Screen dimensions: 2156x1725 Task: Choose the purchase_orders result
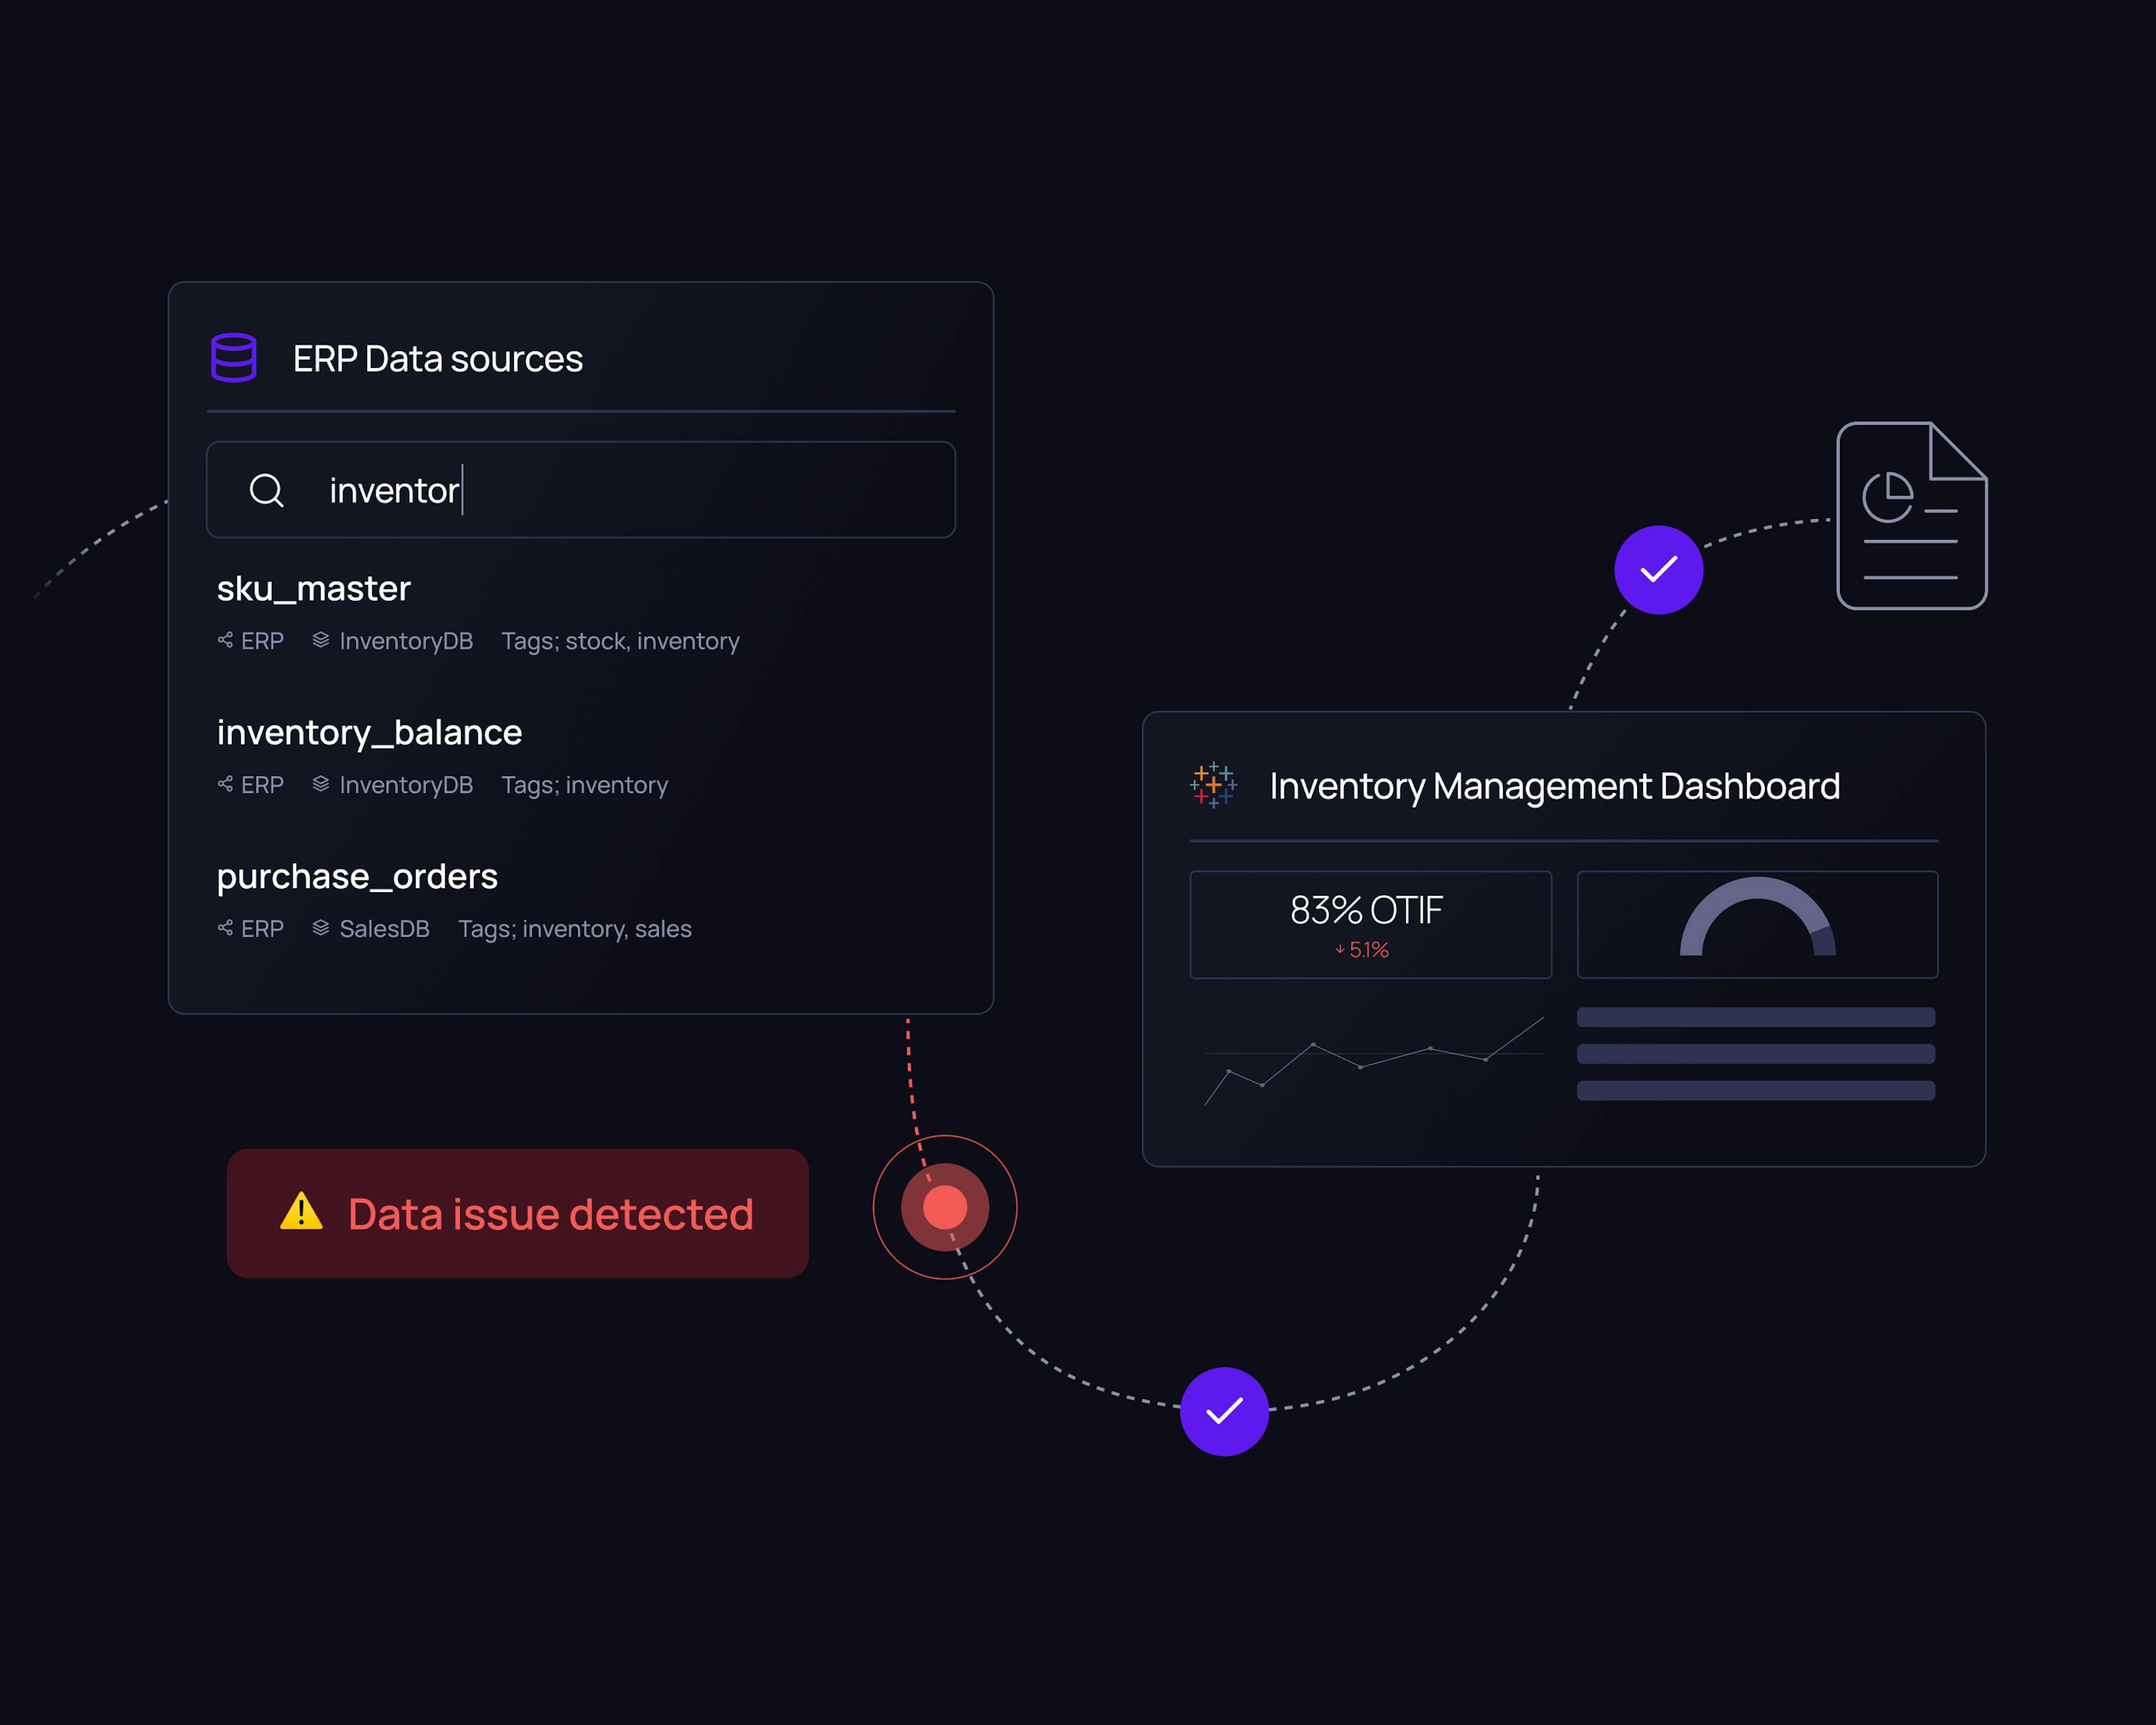[357, 876]
